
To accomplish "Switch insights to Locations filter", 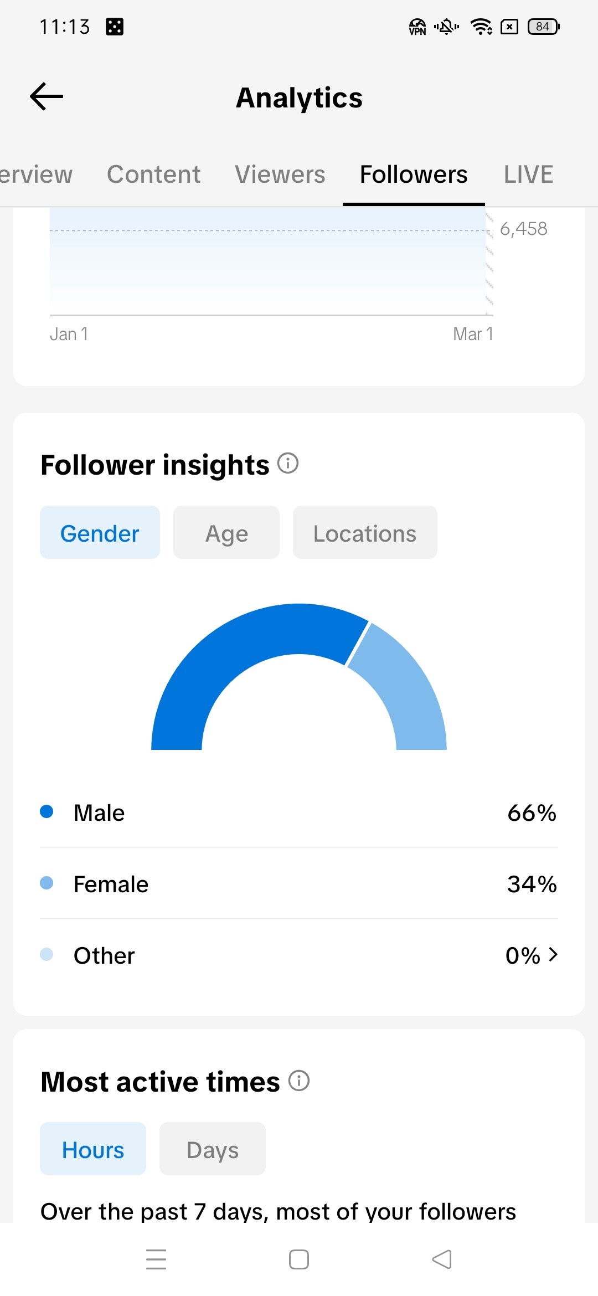I will point(365,533).
